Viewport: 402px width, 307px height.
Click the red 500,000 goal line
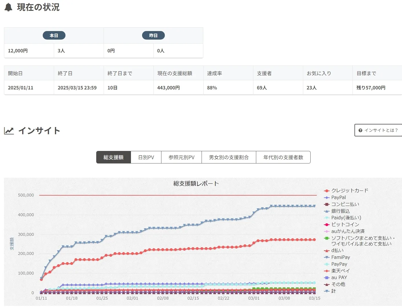tap(178, 195)
